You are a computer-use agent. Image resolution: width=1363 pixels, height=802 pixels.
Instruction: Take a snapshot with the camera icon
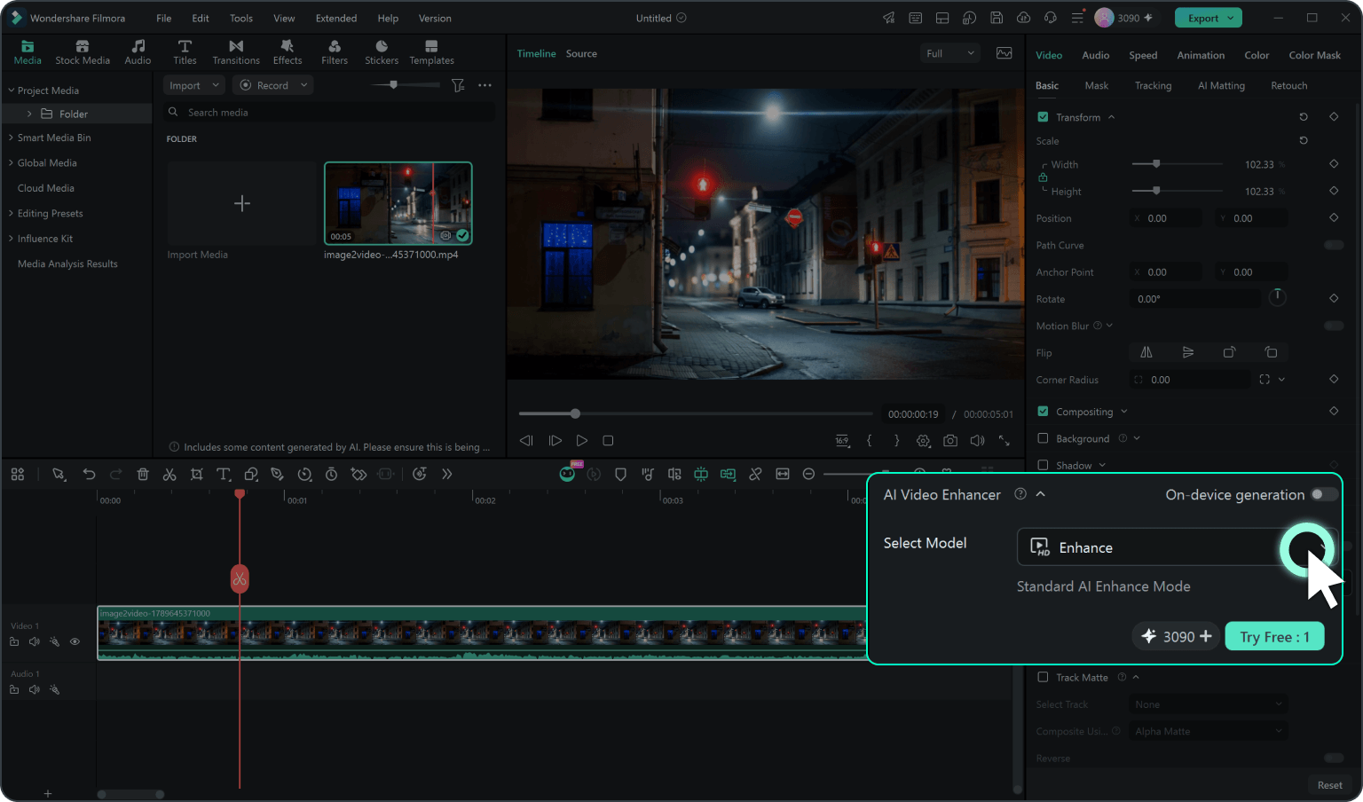coord(950,441)
